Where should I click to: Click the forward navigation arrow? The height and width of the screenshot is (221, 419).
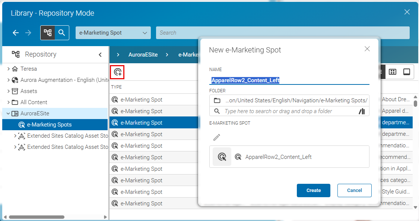click(x=28, y=33)
